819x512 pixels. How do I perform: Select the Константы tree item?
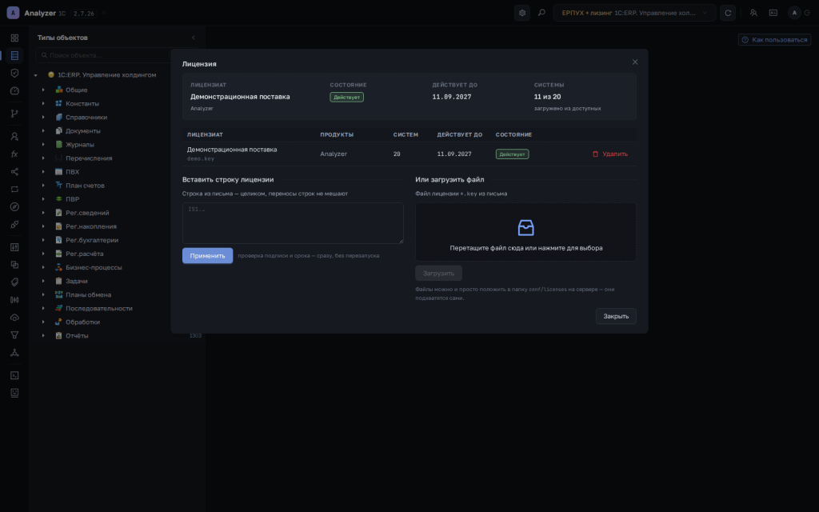(x=82, y=103)
